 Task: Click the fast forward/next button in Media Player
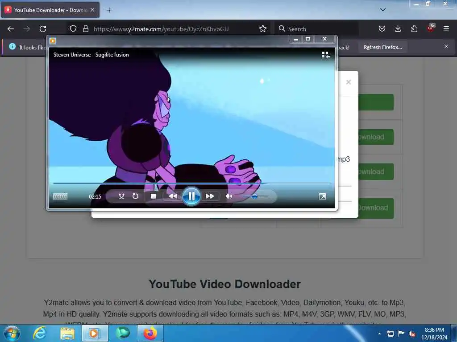210,196
